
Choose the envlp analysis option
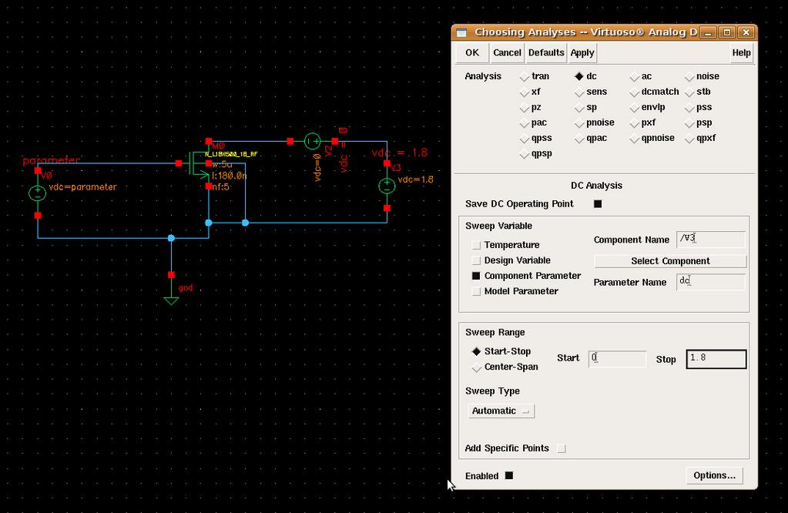(x=634, y=108)
